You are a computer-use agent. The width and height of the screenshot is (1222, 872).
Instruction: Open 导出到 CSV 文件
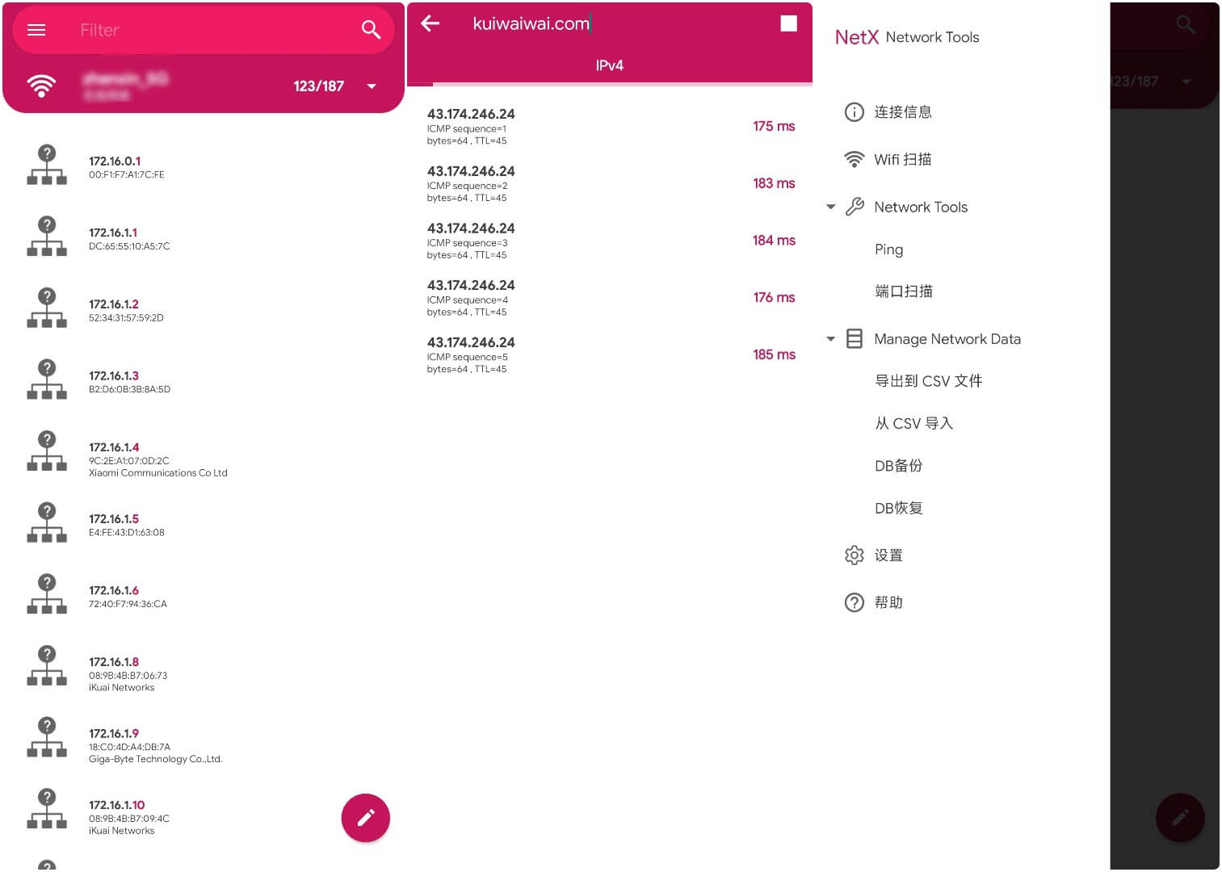928,380
